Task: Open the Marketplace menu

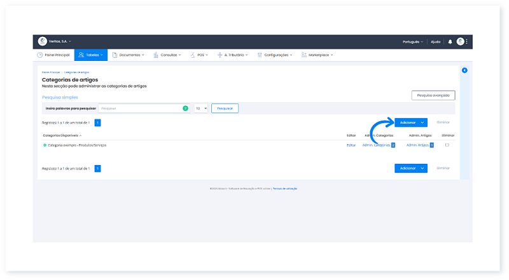Action: click(x=317, y=55)
